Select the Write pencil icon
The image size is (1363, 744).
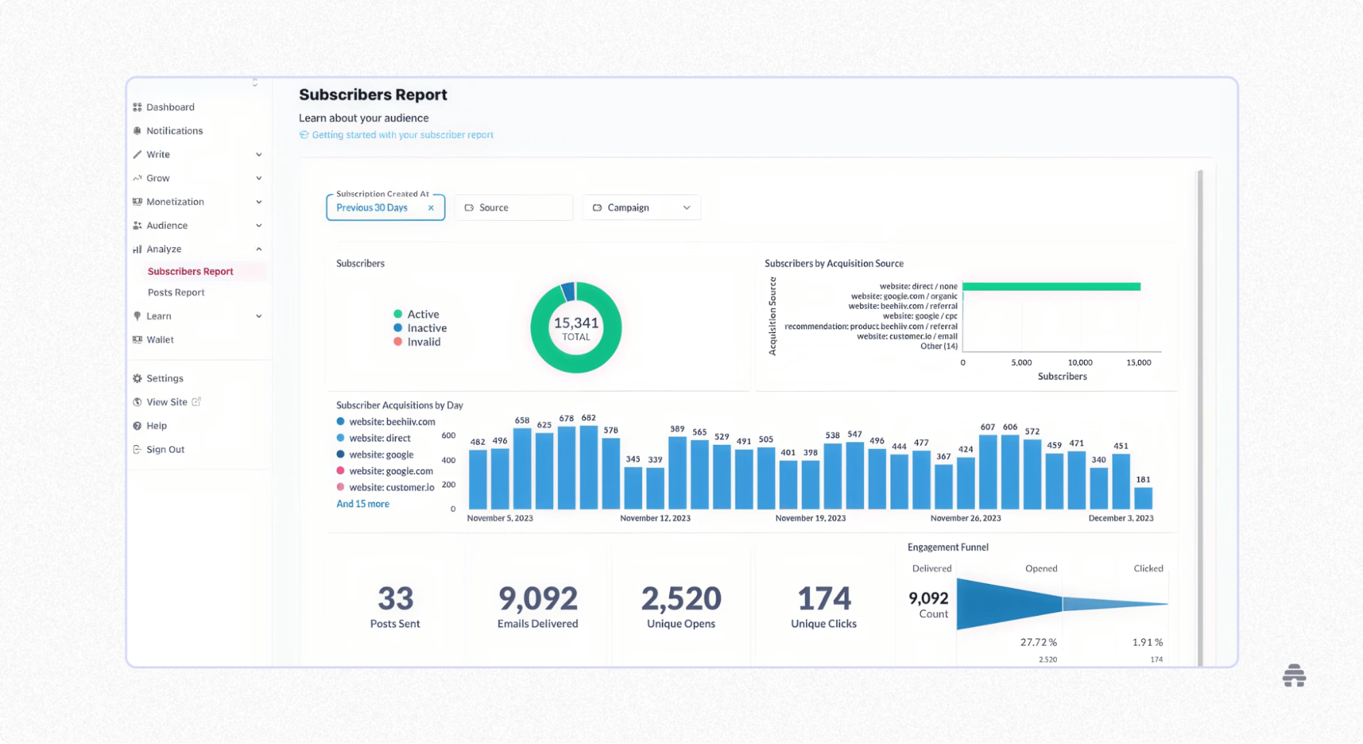(138, 154)
